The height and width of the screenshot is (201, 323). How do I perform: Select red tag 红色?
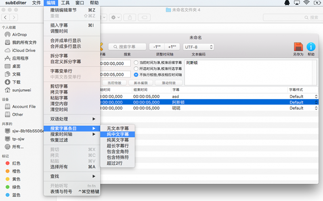[13, 163]
